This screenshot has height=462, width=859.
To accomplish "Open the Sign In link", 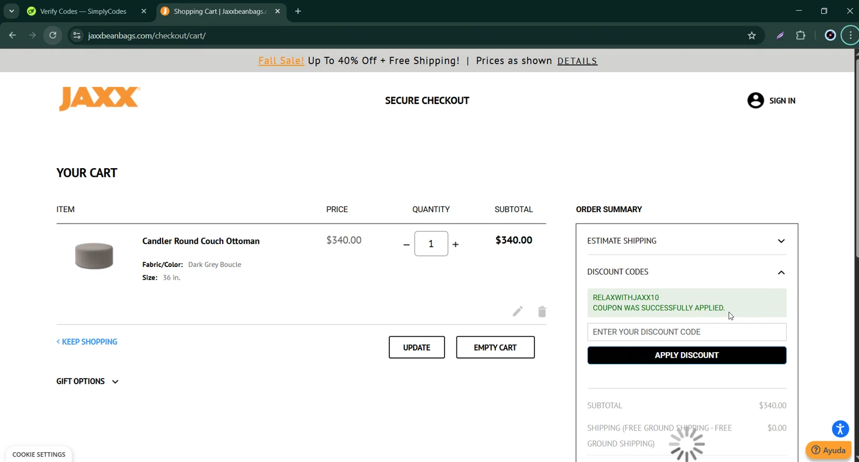I will coord(782,101).
